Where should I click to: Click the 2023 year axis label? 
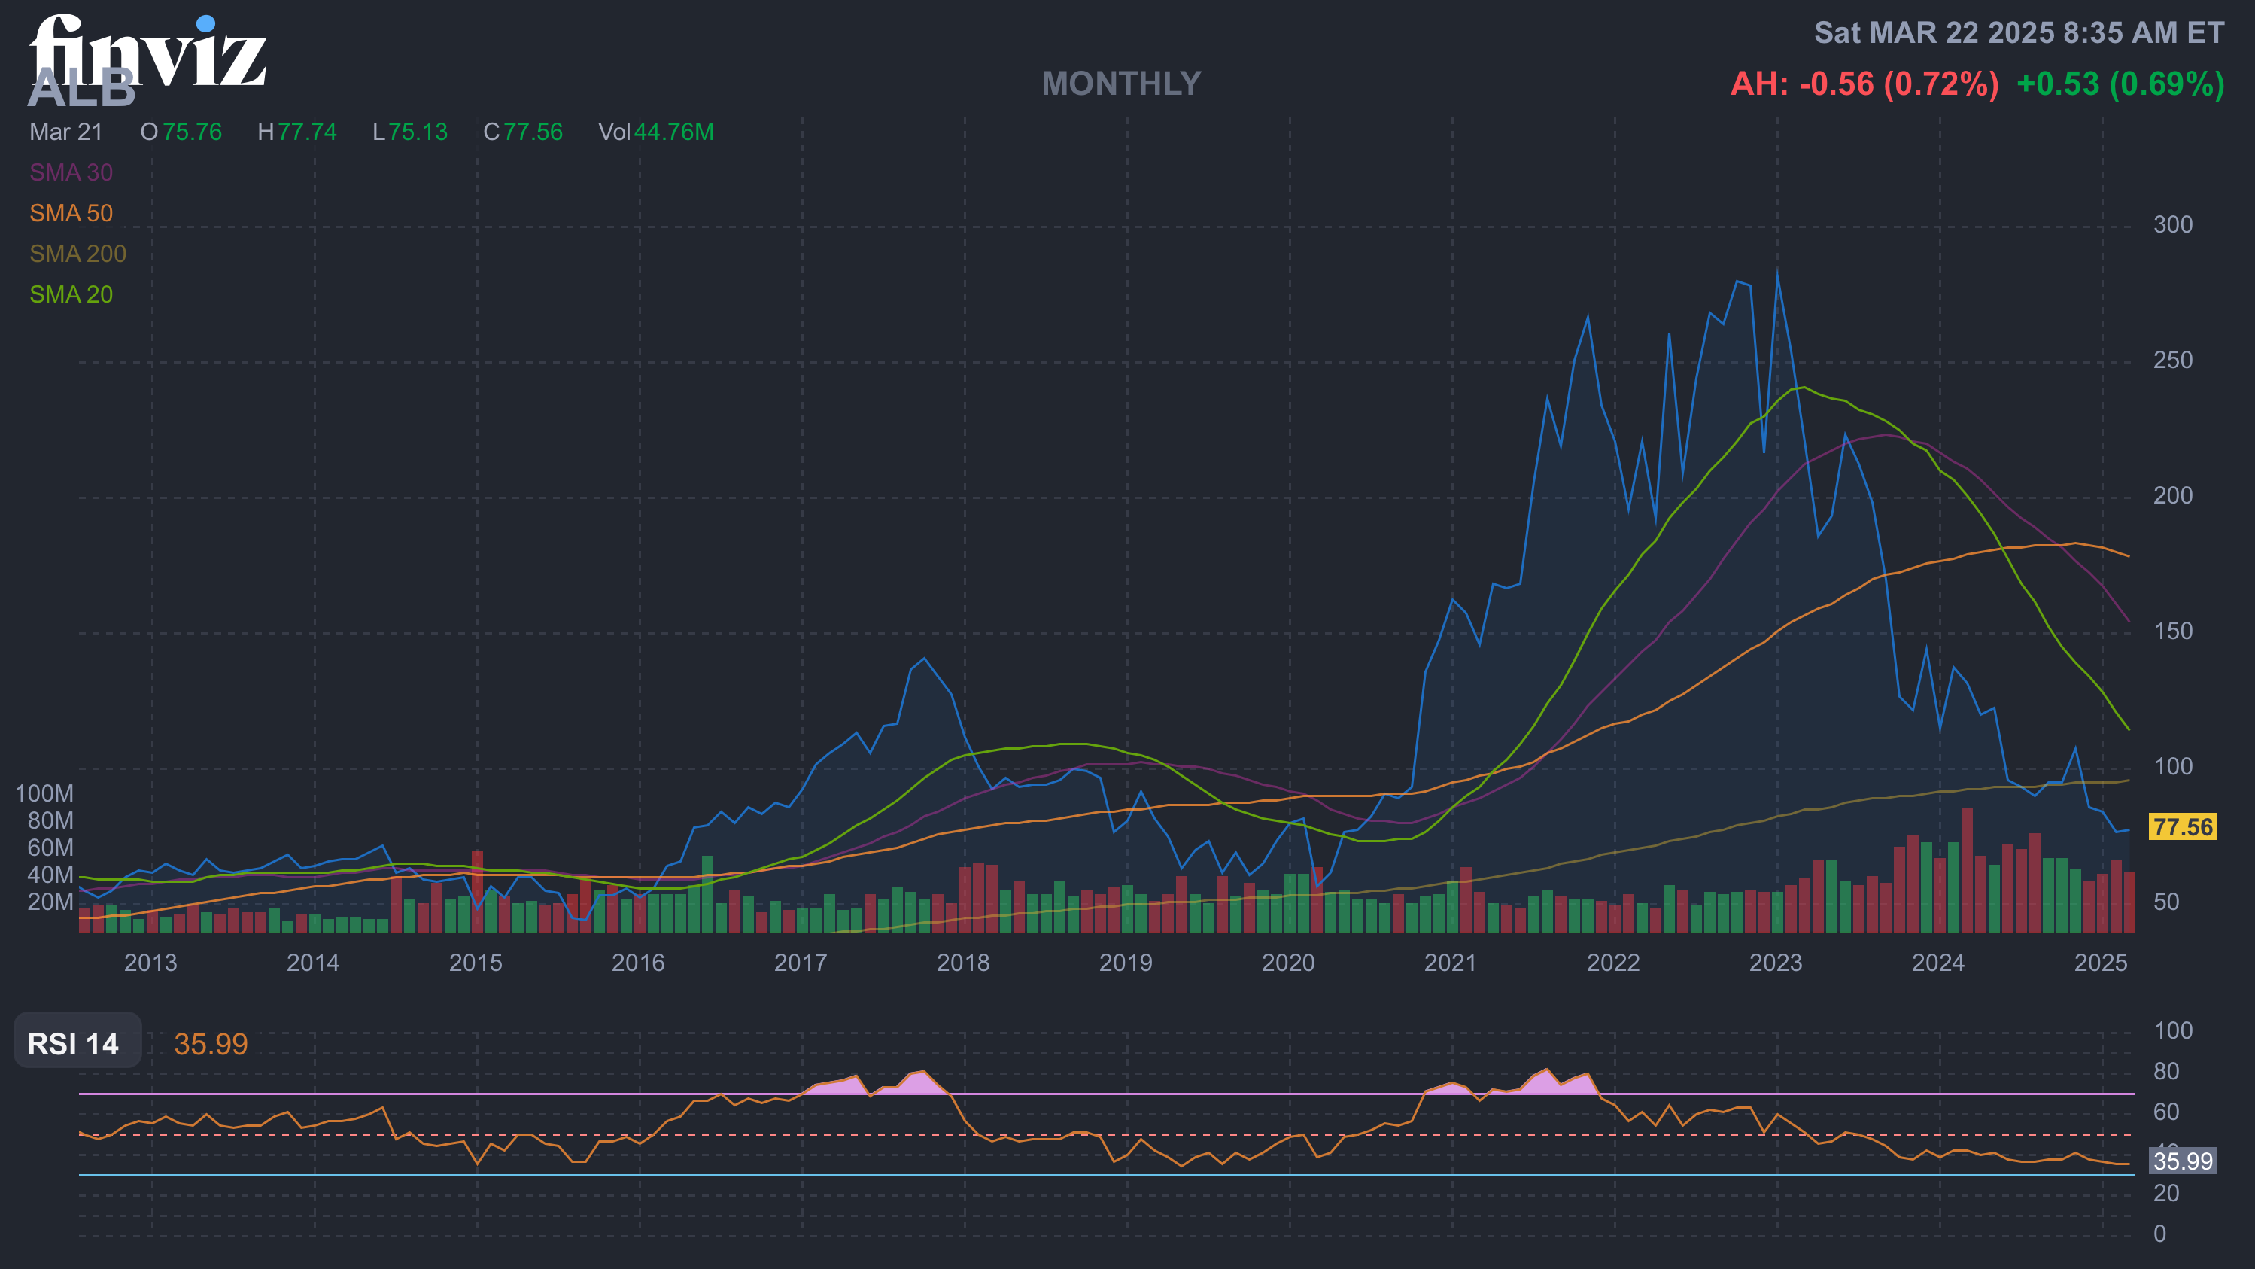pos(1775,963)
